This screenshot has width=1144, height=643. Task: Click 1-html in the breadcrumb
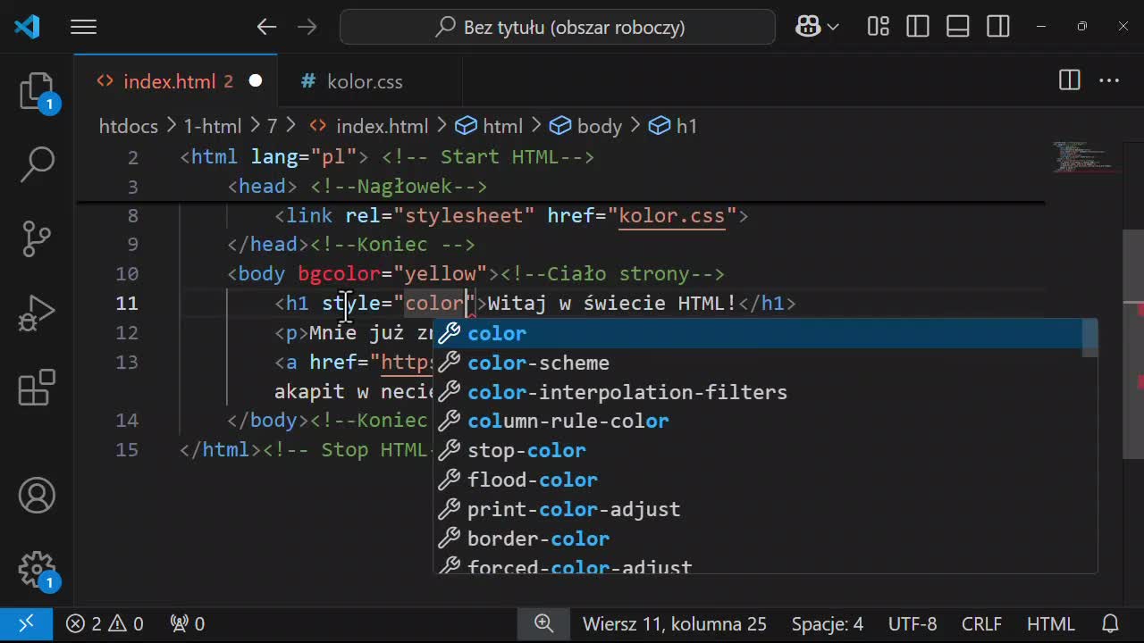coord(213,126)
